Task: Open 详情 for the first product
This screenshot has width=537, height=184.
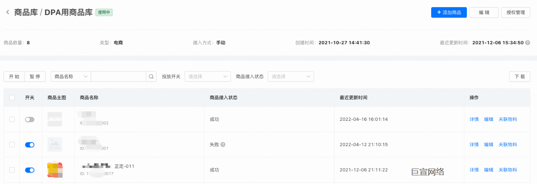Action: click(x=474, y=119)
